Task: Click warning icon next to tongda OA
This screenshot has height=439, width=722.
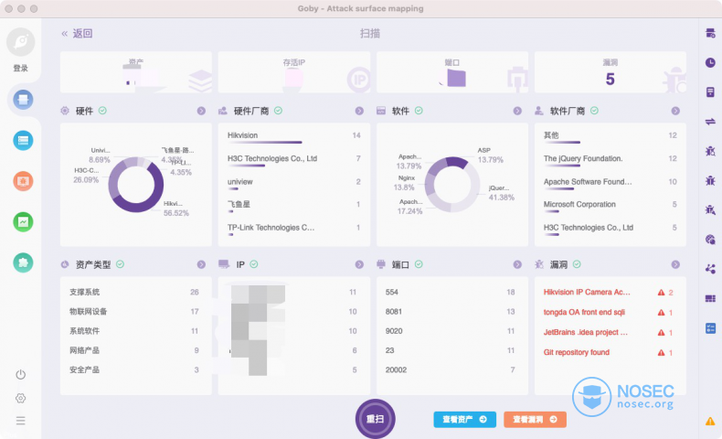Action: tap(661, 312)
